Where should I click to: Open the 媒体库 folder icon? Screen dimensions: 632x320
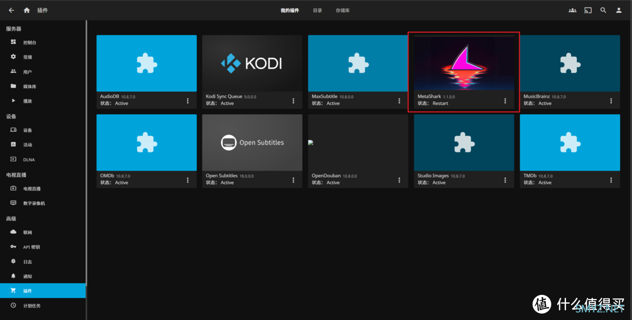pyautogui.click(x=13, y=86)
